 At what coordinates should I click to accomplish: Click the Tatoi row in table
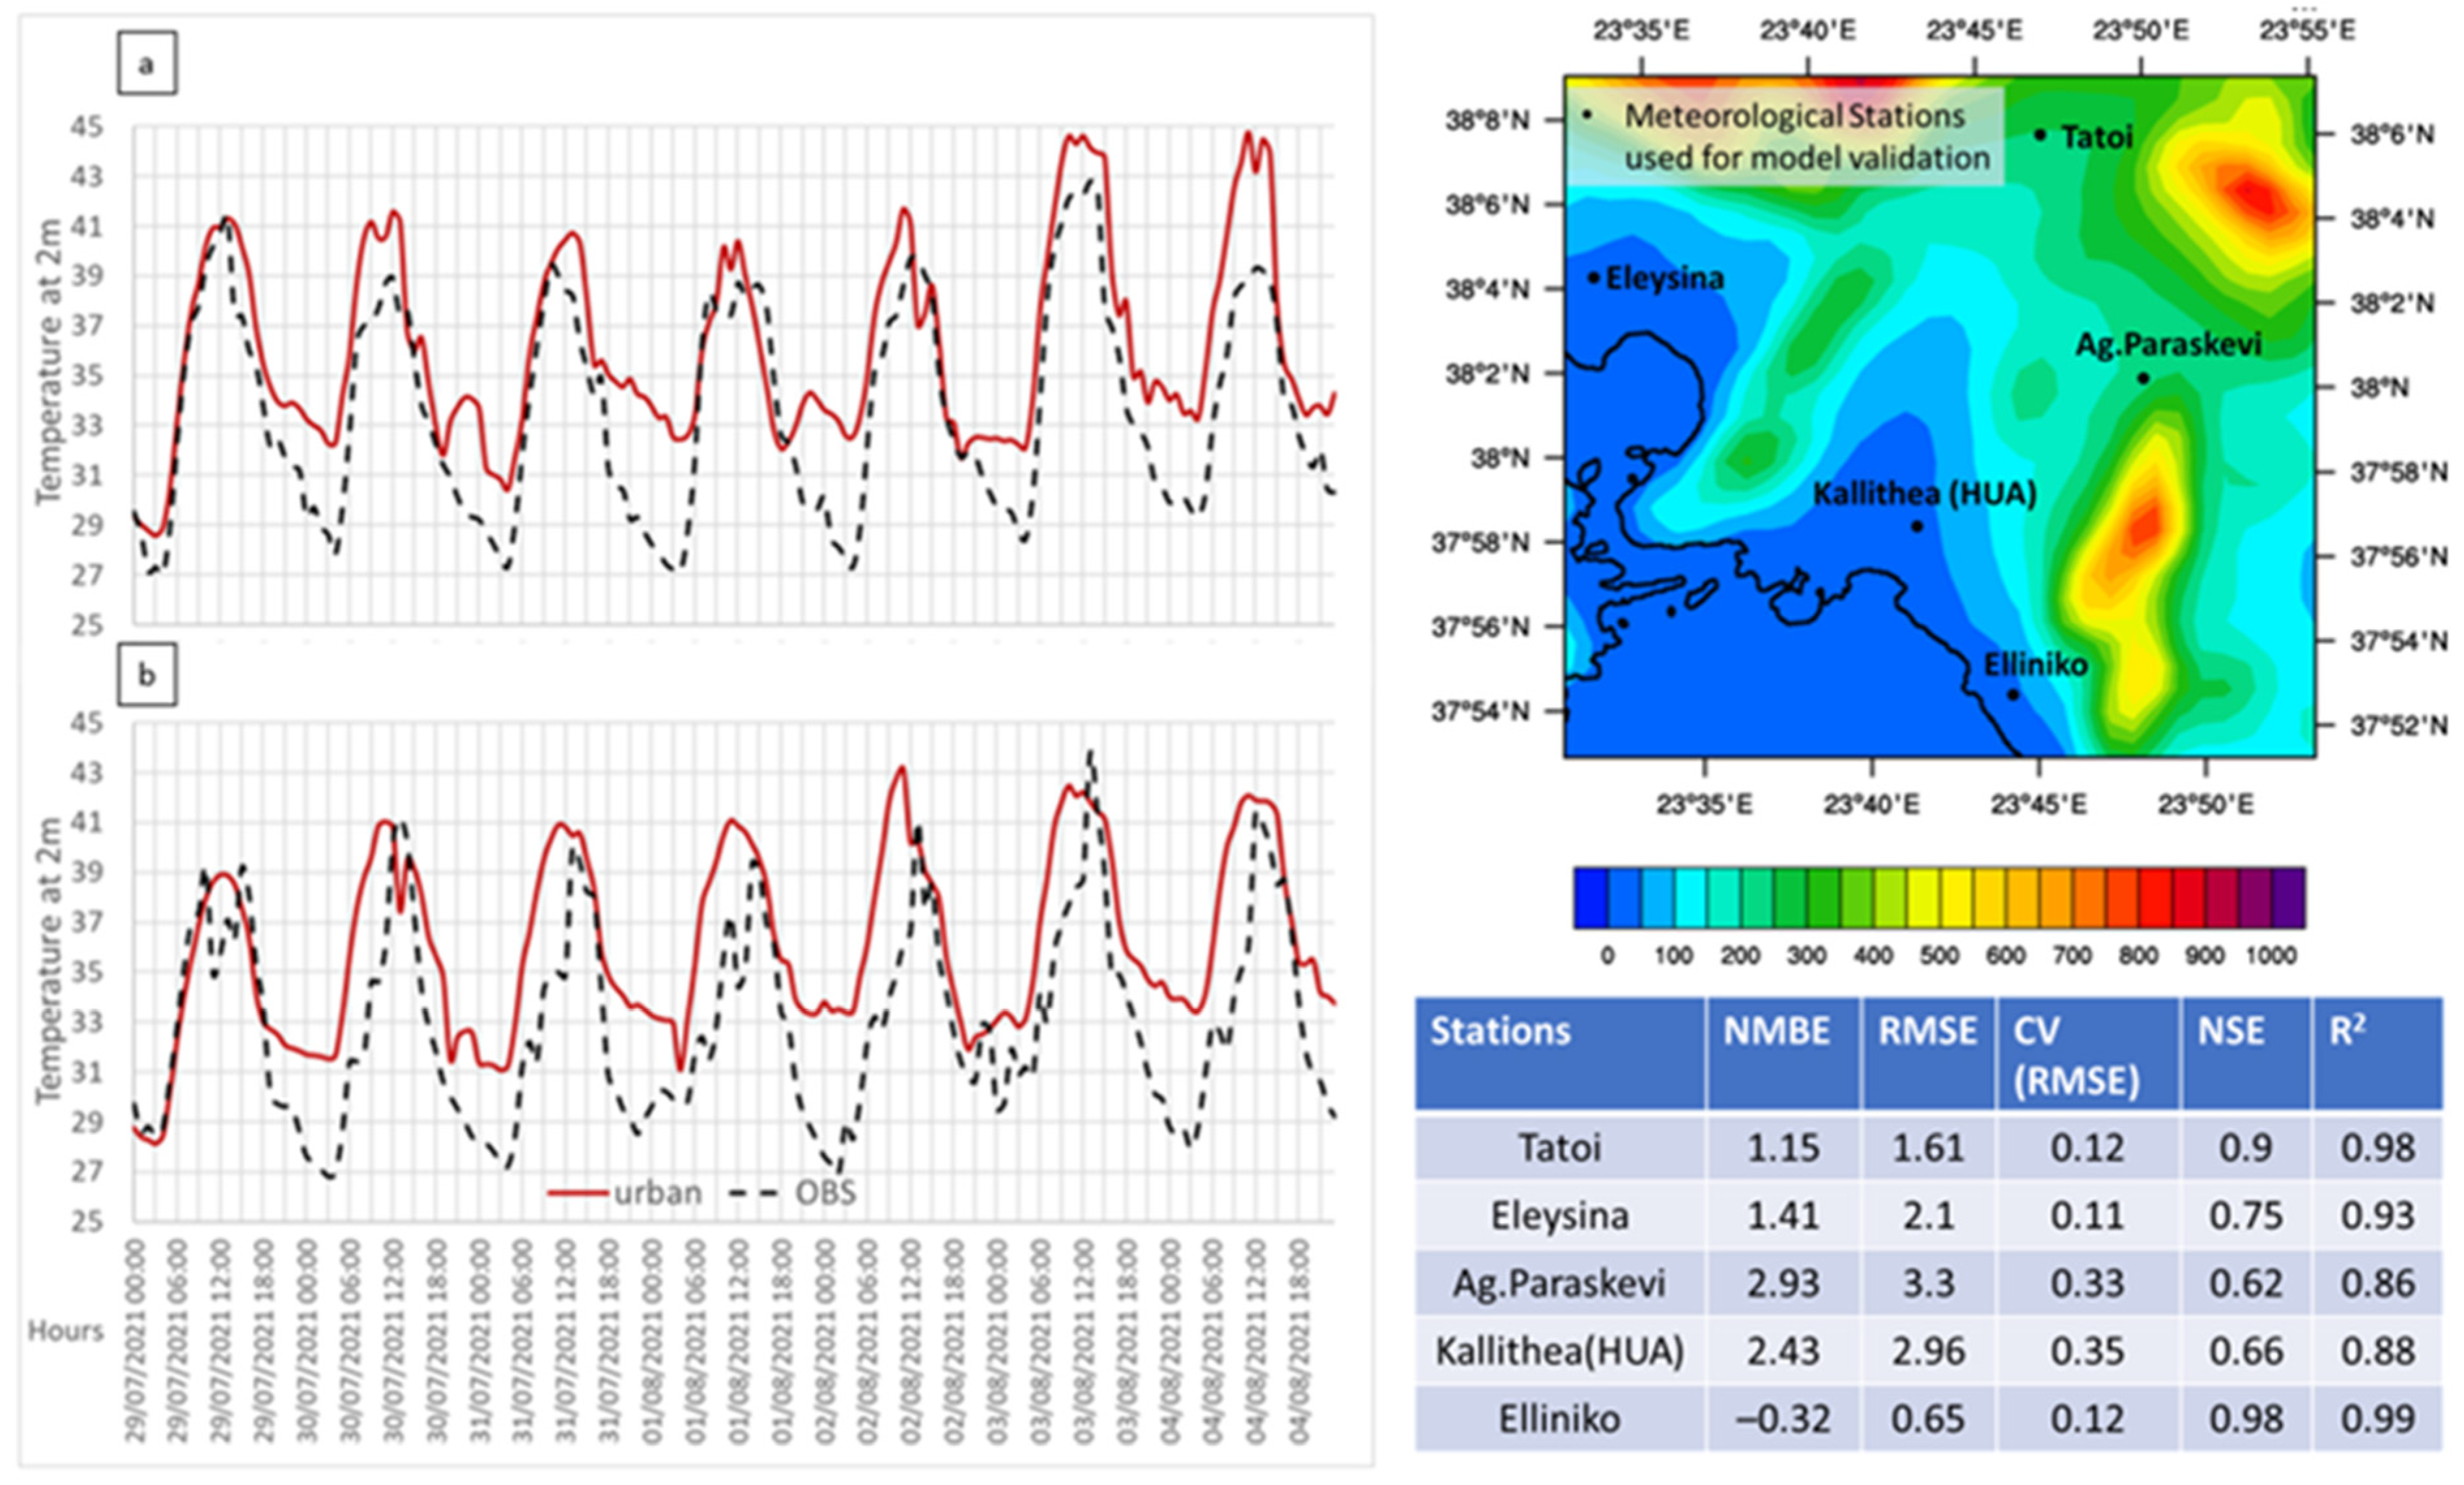click(x=1560, y=1147)
